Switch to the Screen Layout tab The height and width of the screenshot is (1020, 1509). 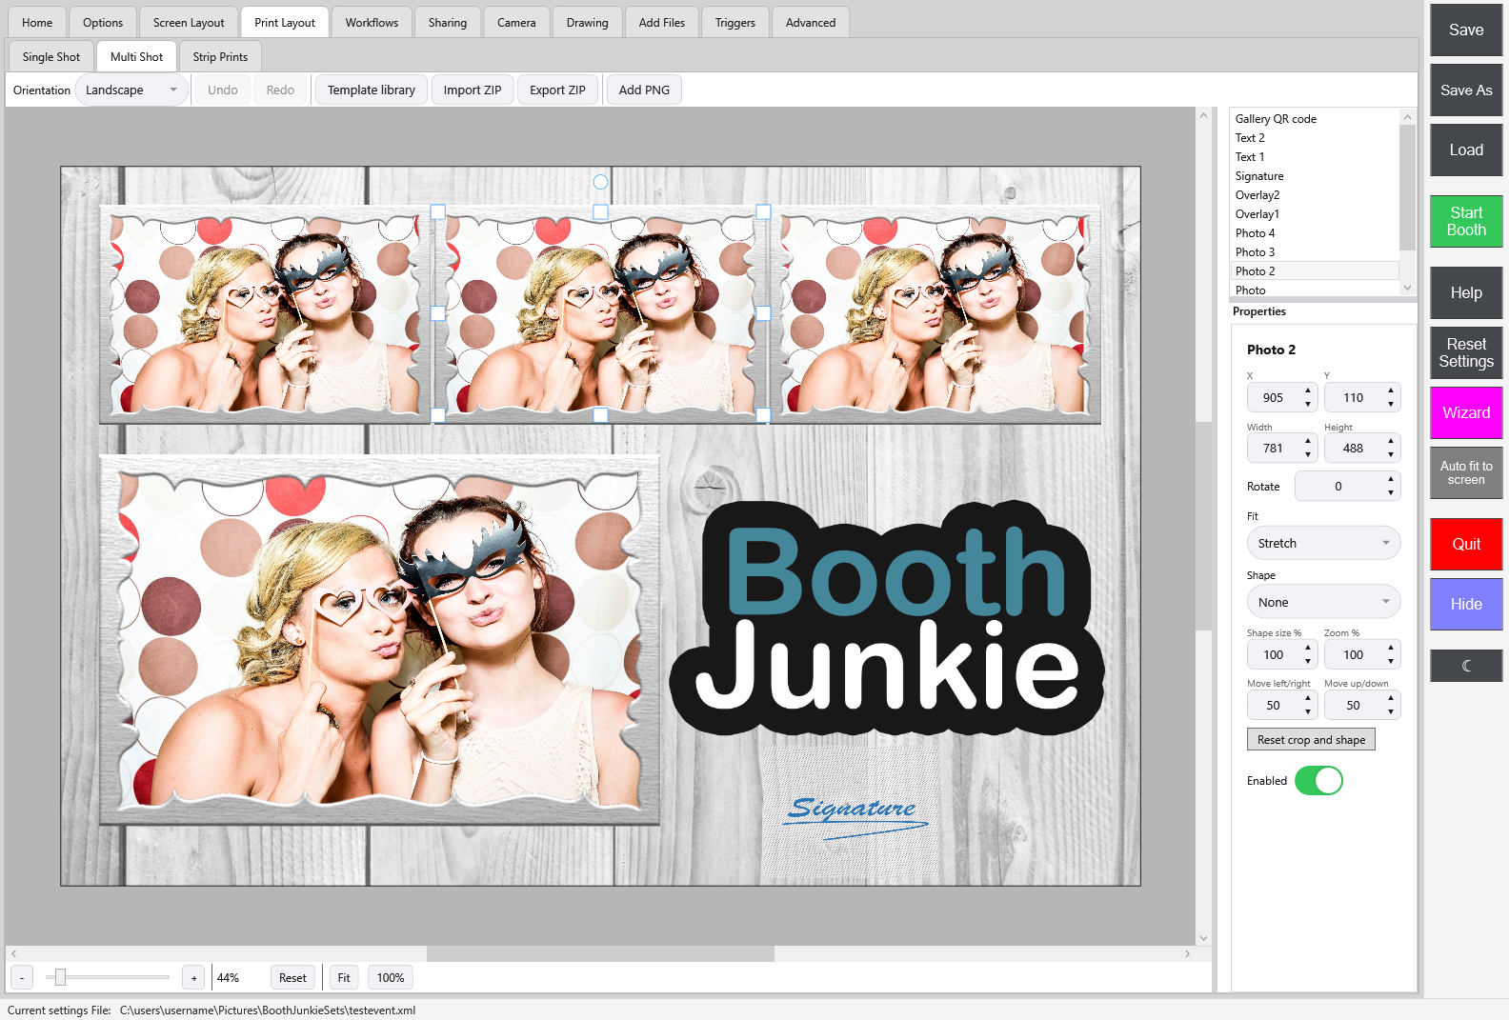coord(189,23)
